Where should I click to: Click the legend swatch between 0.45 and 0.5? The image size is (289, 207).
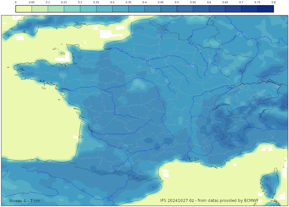pos(169,9)
